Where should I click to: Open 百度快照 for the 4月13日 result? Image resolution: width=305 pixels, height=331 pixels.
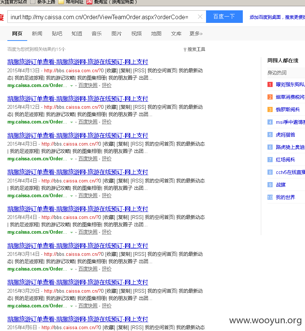pyautogui.click(x=88, y=85)
